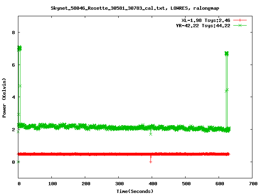Click the x-axis tick label 600
261x195 pixels.
(220, 184)
